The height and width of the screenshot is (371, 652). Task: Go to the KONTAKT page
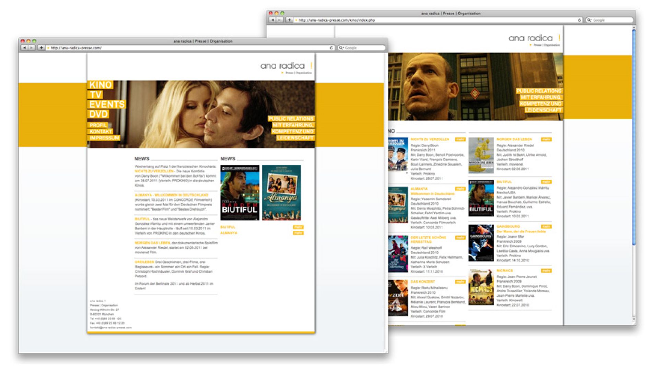point(101,132)
